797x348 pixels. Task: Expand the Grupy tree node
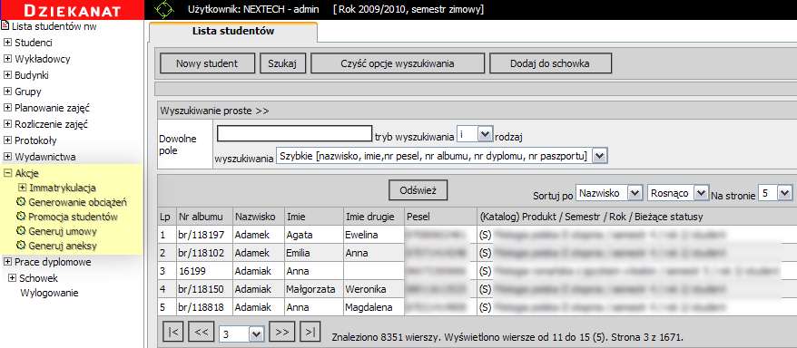[x=7, y=92]
